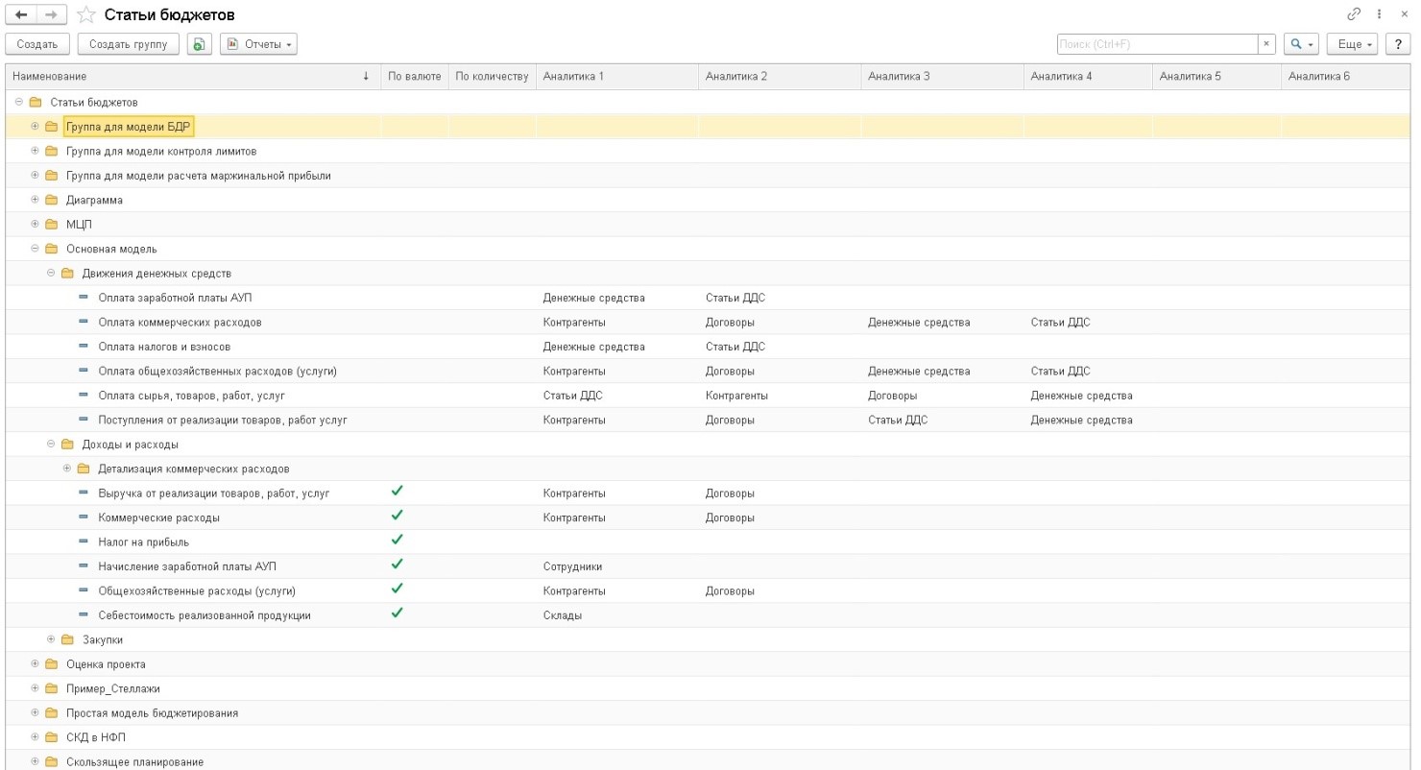
Task: Expand the Группа для модели БДР folder
Action: (x=36, y=126)
